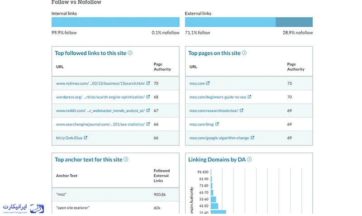Screen dimensions: 362x216
Task: Open the Top followed links heading
Action: click(90, 53)
